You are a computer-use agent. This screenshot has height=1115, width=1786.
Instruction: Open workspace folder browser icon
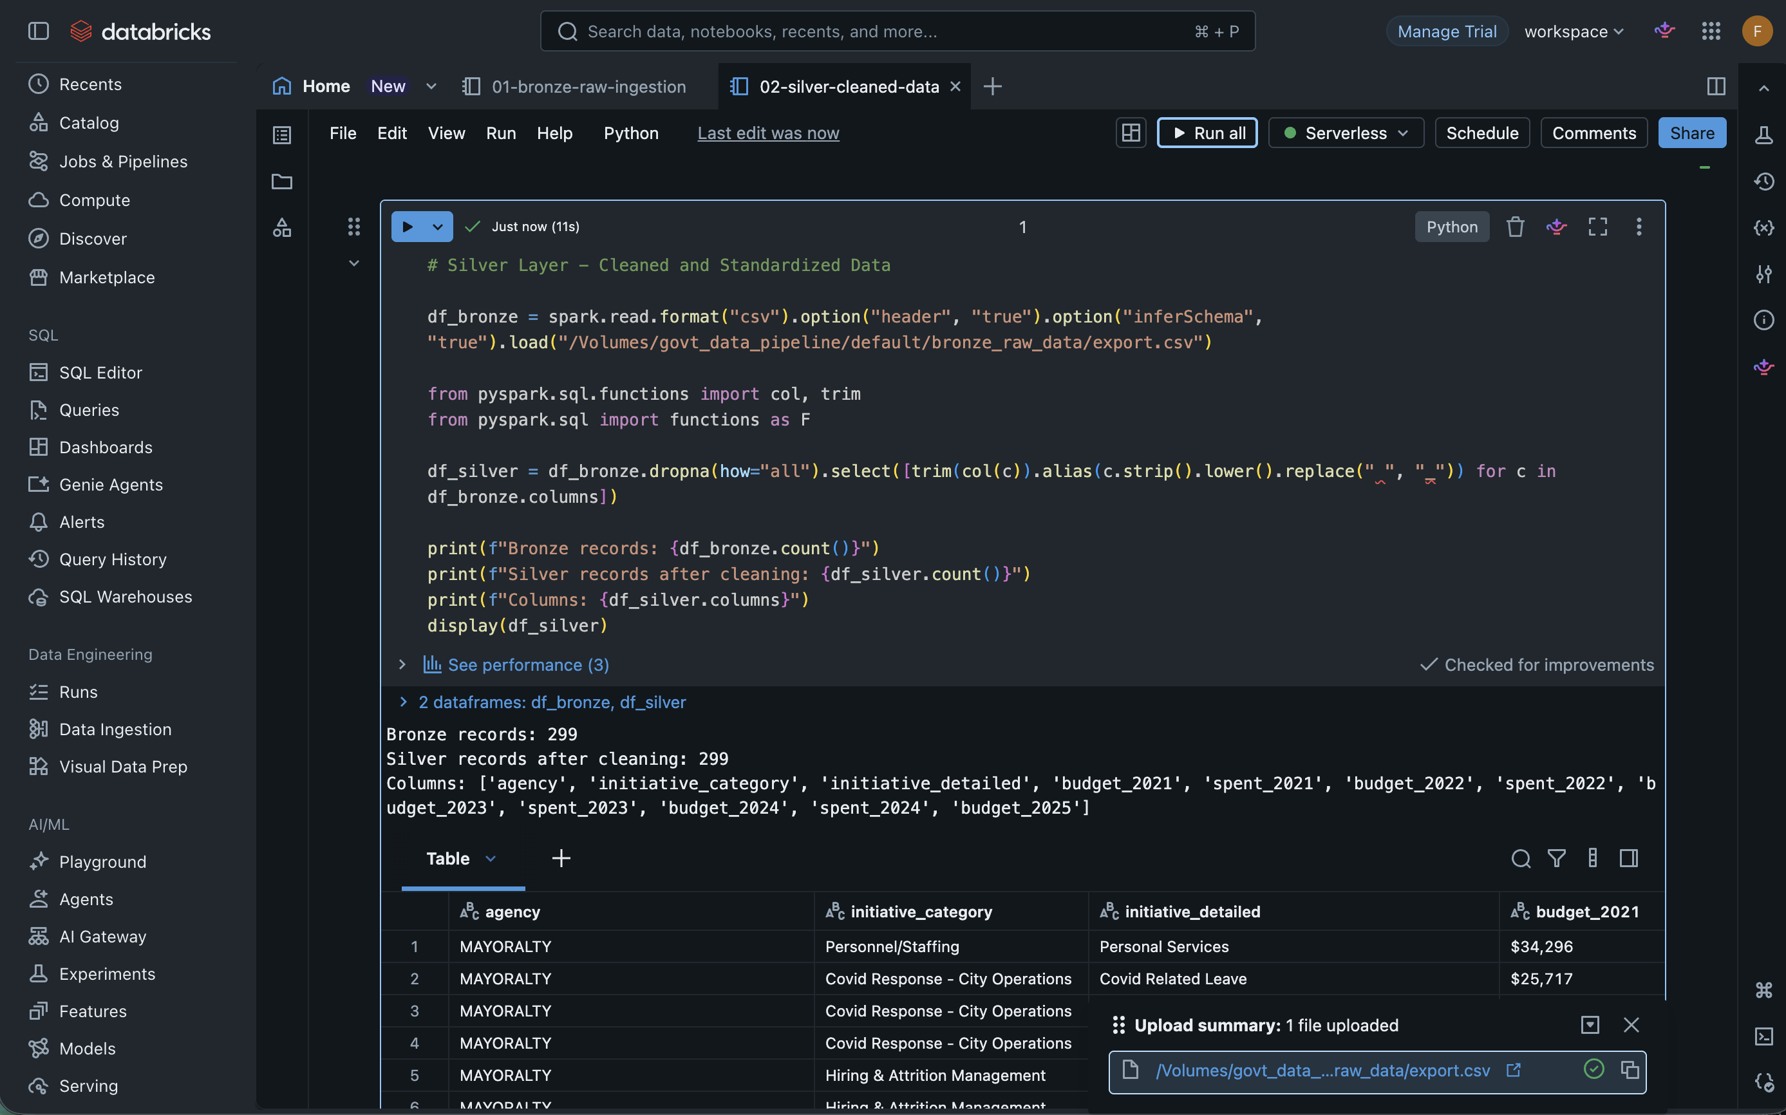(282, 182)
